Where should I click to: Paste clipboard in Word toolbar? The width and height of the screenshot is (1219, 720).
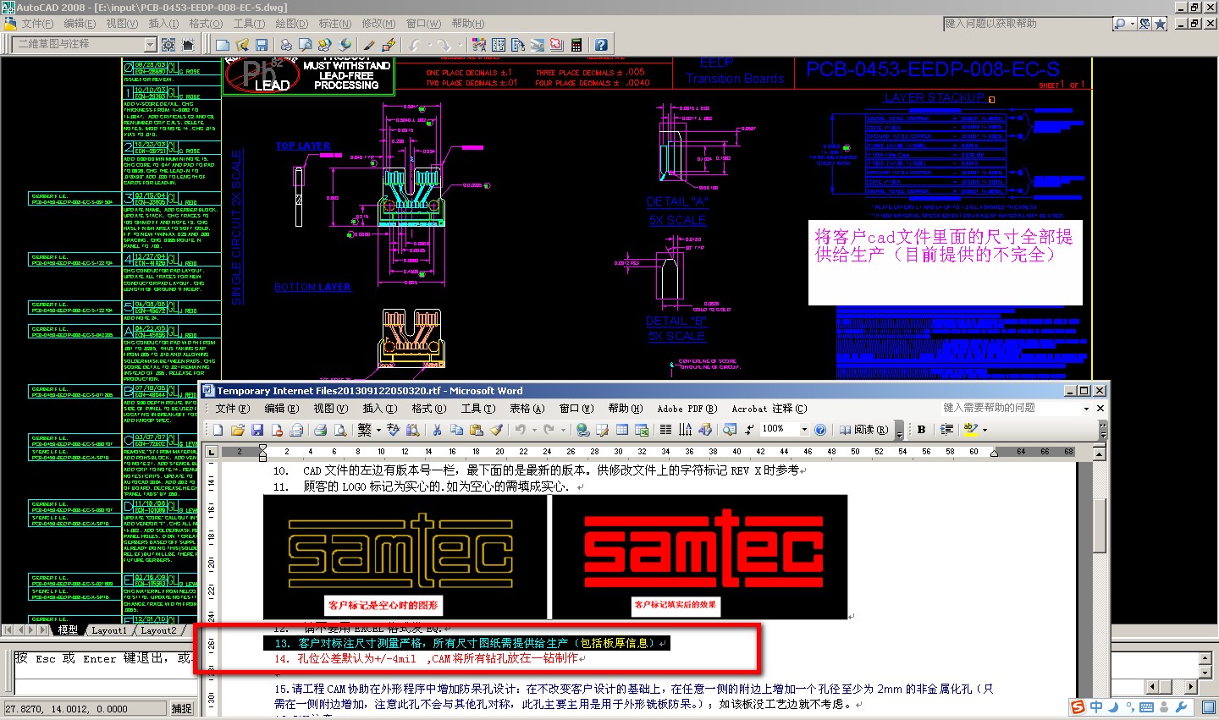click(x=476, y=430)
